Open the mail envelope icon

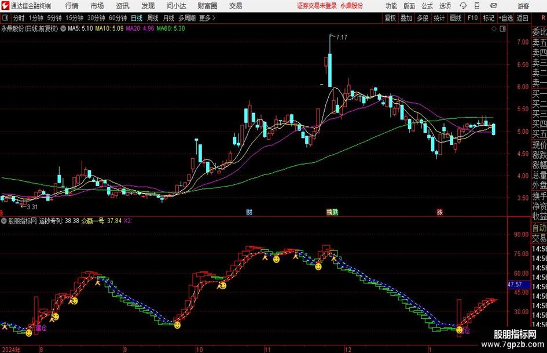coord(493,6)
